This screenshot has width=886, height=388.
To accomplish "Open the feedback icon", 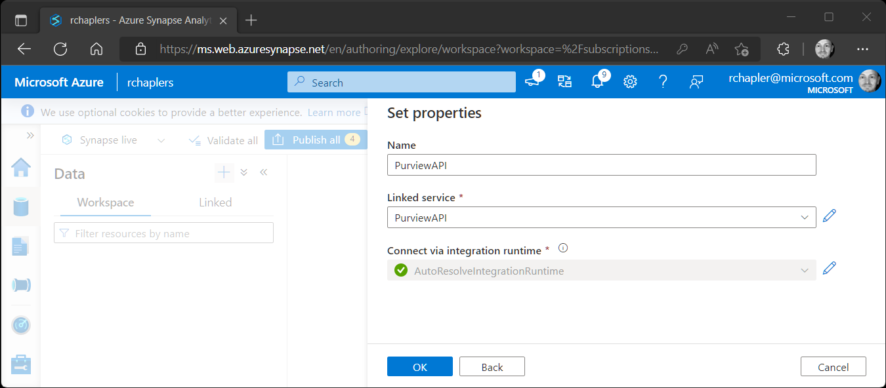I will (x=696, y=81).
